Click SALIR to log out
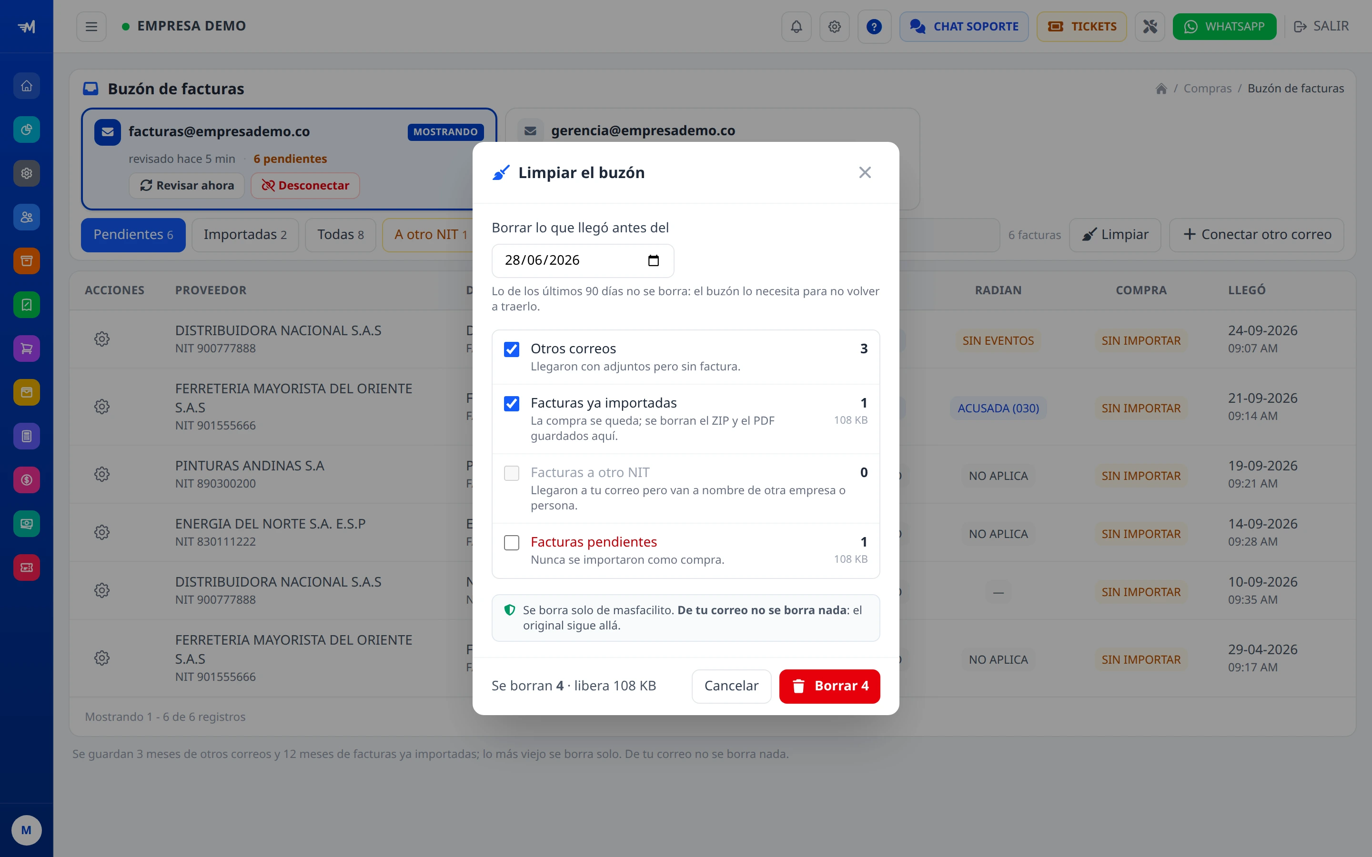The image size is (1372, 857). click(1321, 27)
